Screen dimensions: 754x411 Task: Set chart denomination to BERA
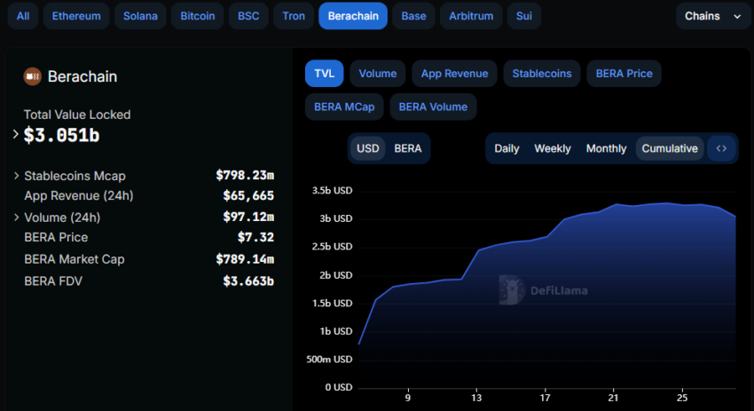coord(408,148)
